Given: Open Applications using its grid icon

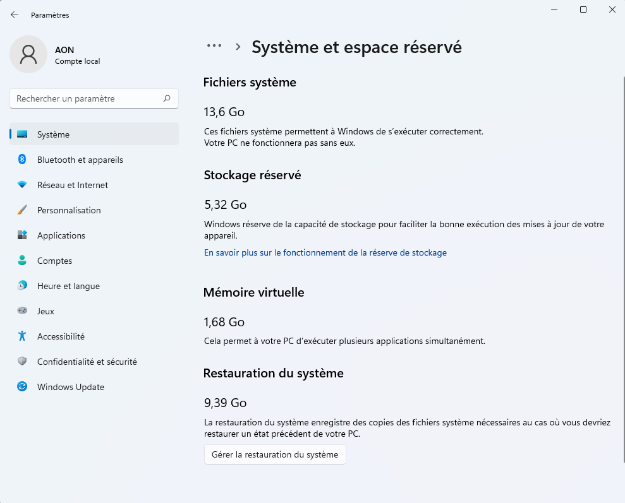Looking at the screenshot, I should 22,235.
